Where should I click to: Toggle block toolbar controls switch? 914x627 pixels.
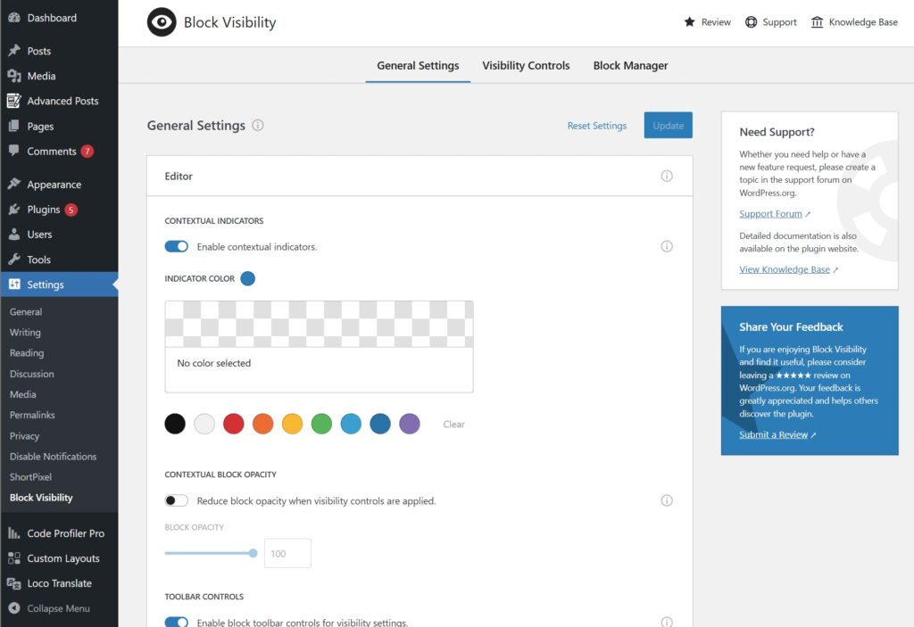177,622
